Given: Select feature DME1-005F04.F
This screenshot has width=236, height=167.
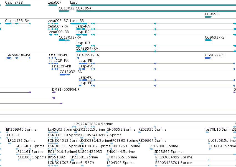Looking at the screenshot, I should point(54,92).
